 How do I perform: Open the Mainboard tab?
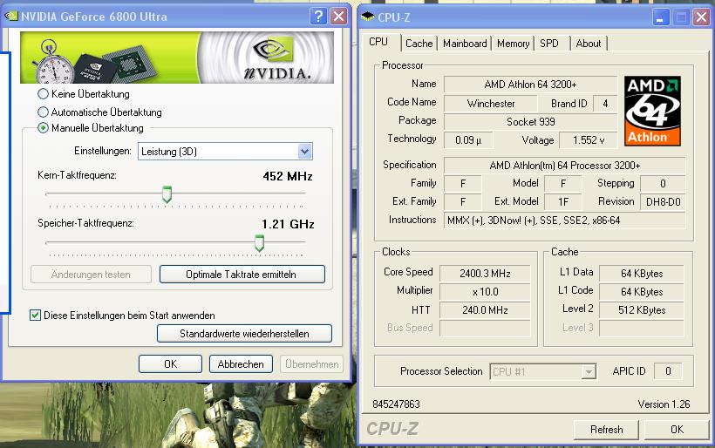465,44
